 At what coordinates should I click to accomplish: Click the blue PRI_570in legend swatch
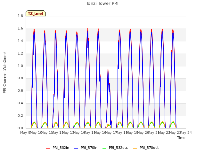76,148
